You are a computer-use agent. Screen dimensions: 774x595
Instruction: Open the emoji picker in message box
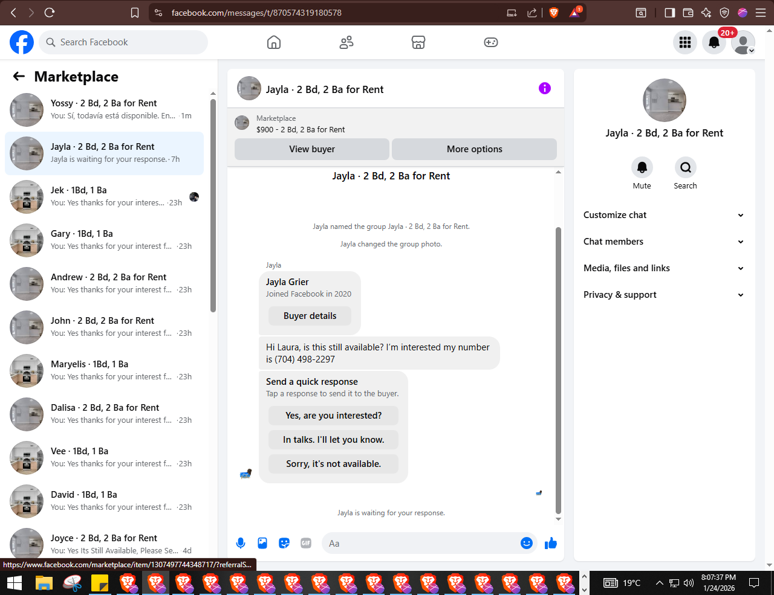click(x=527, y=543)
